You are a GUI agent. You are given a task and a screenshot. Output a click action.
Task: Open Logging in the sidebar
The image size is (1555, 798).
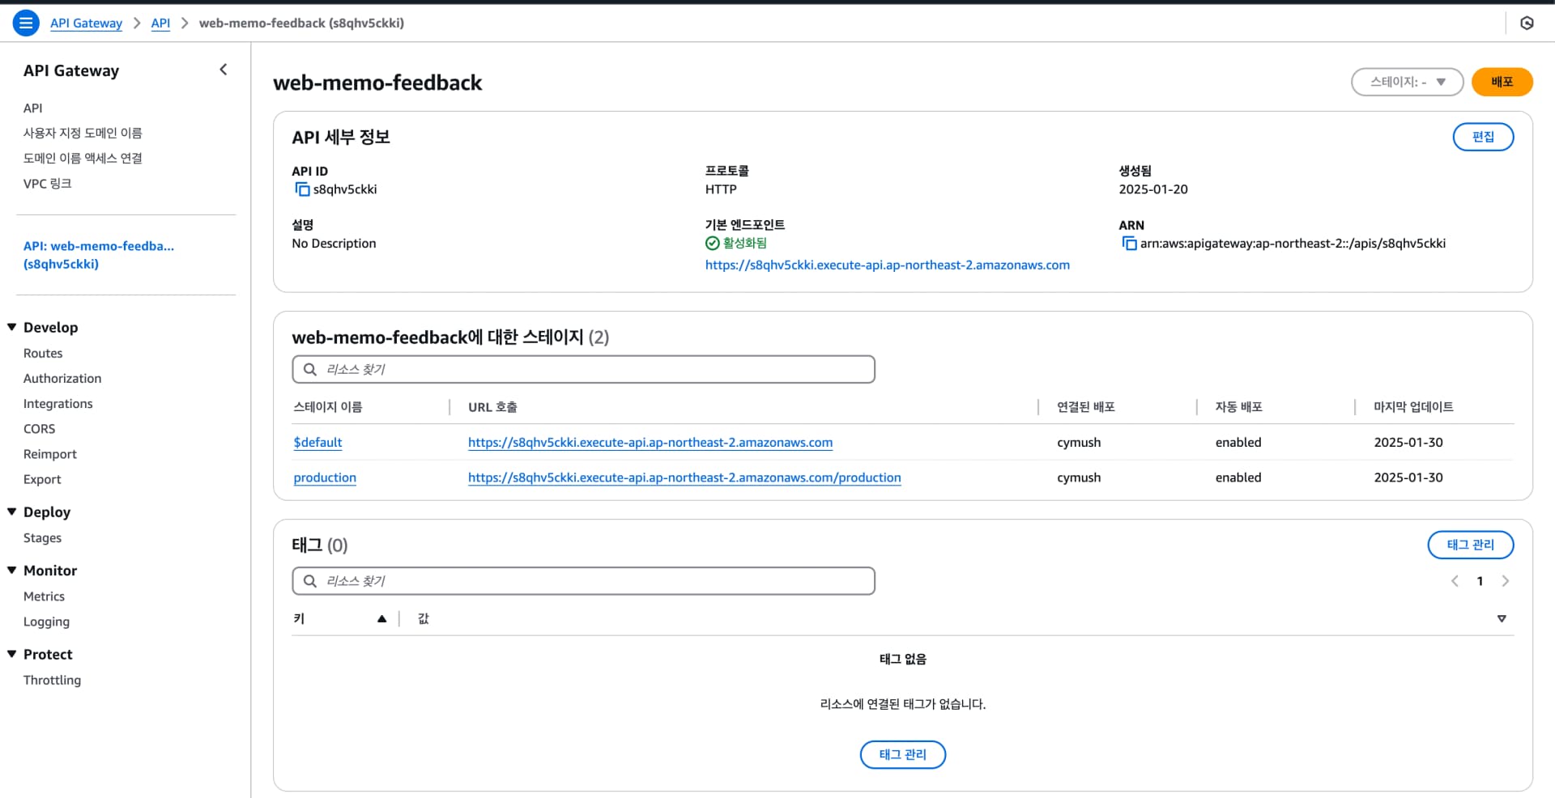point(46,622)
